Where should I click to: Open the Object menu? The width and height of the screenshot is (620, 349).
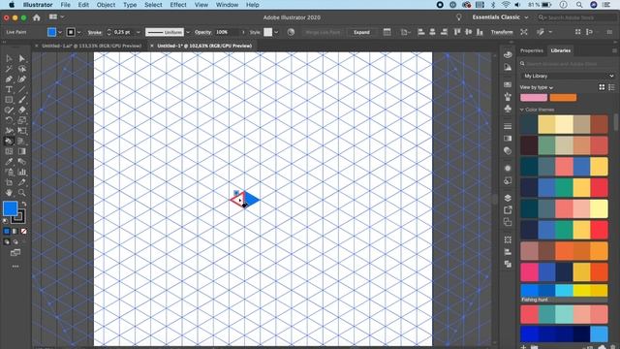[x=106, y=5]
